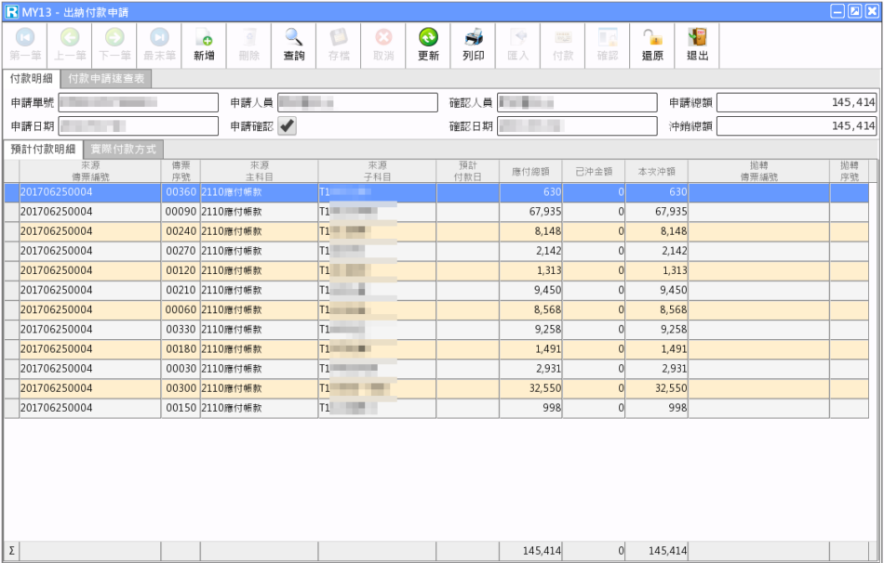Viewport: 884px width, 563px height.
Task: Click the 付款 payment toolbar icon
Action: tap(563, 37)
